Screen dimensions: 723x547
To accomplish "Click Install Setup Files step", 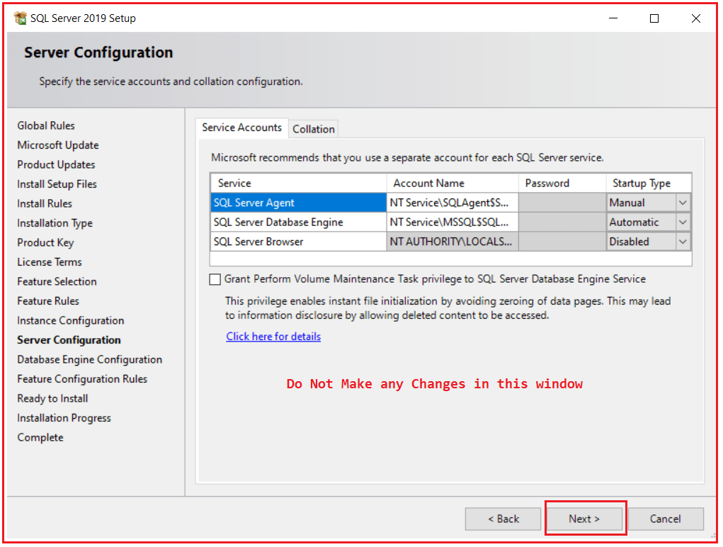I will 57,184.
